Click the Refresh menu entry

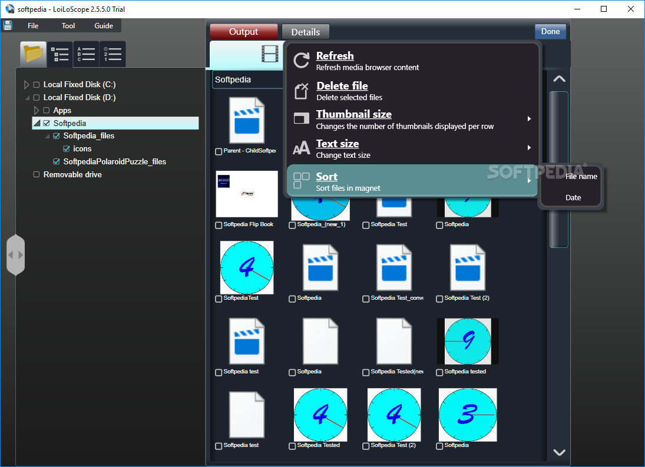[x=412, y=61]
